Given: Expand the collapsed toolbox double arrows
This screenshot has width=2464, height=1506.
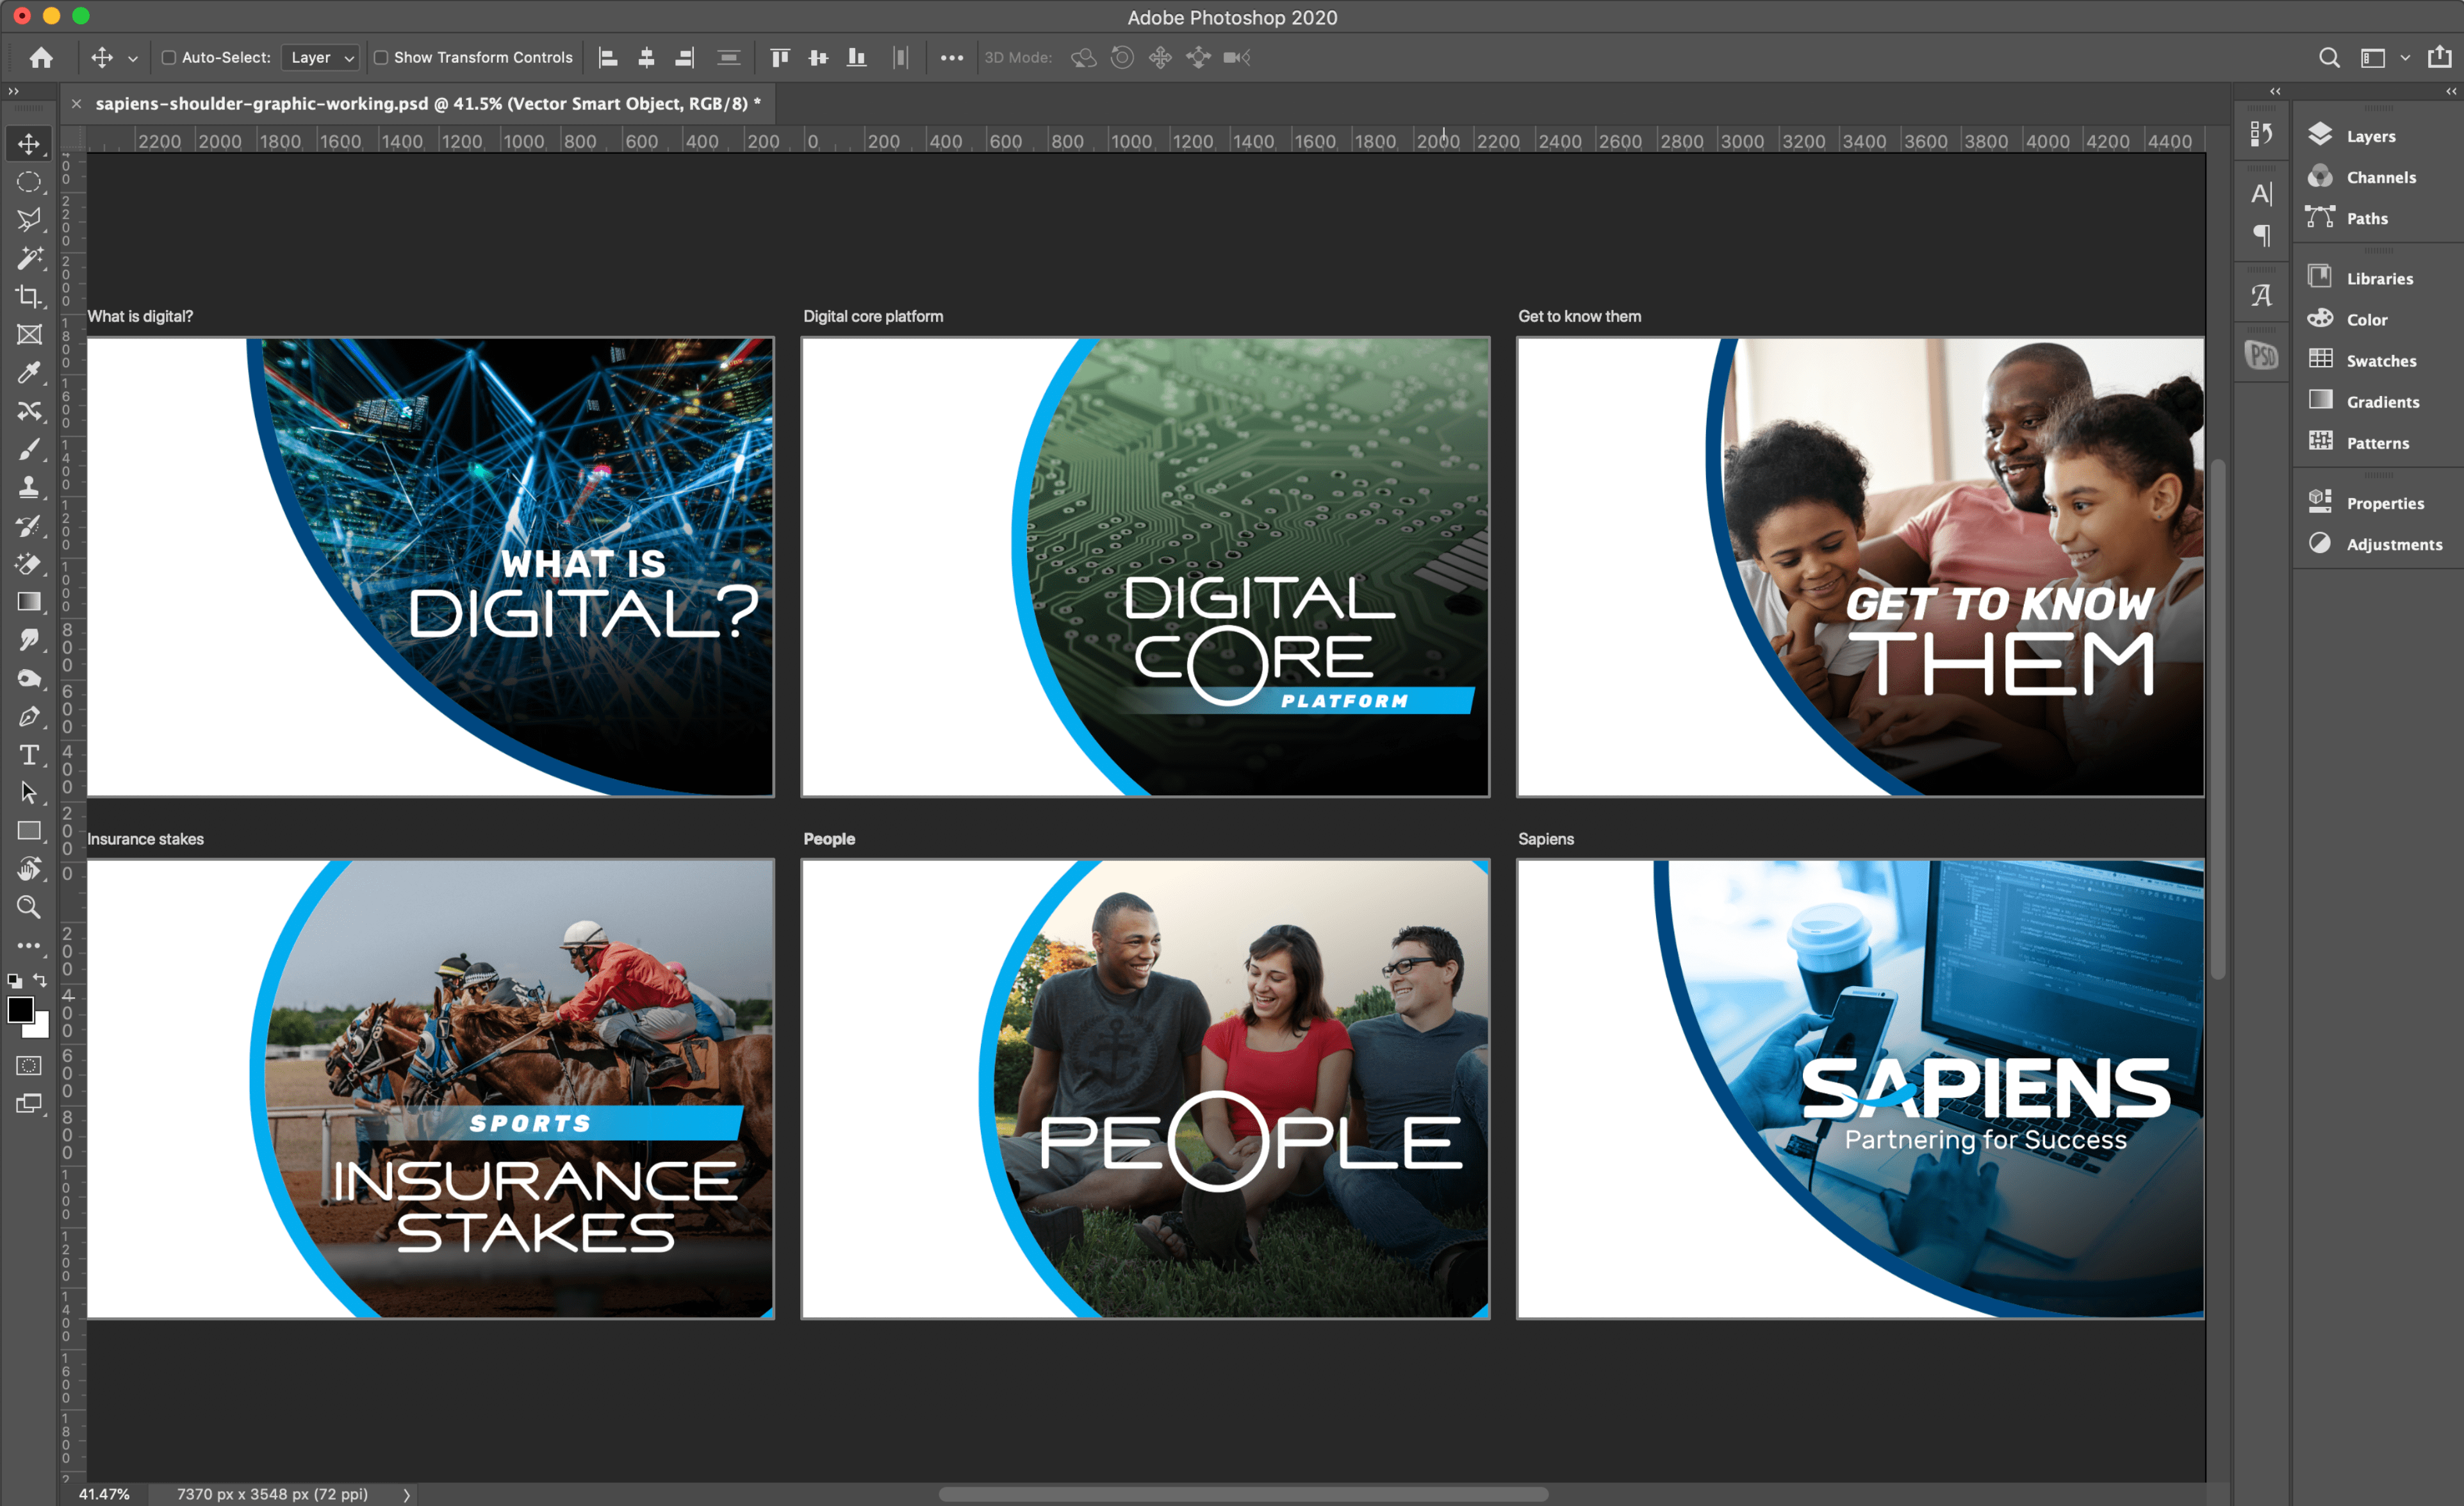Looking at the screenshot, I should (14, 91).
